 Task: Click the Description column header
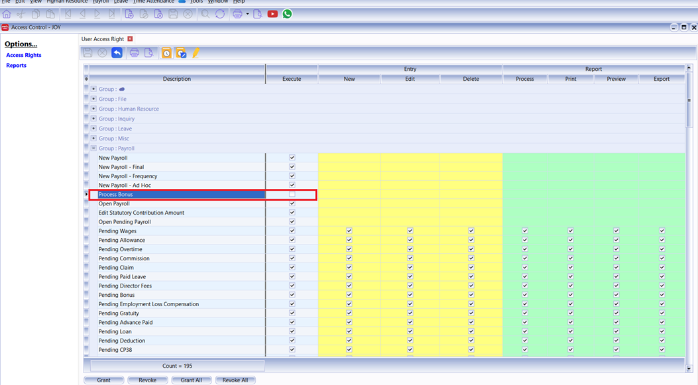(x=177, y=79)
